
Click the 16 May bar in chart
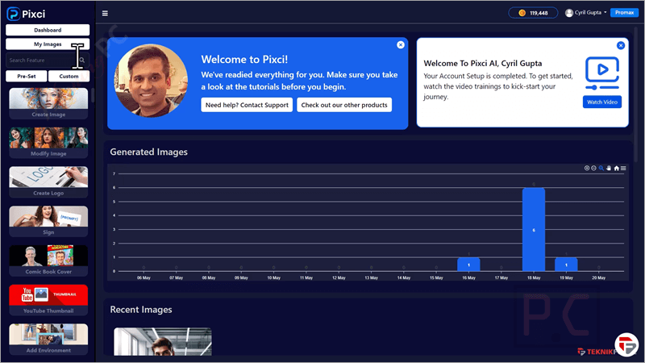pos(468,265)
